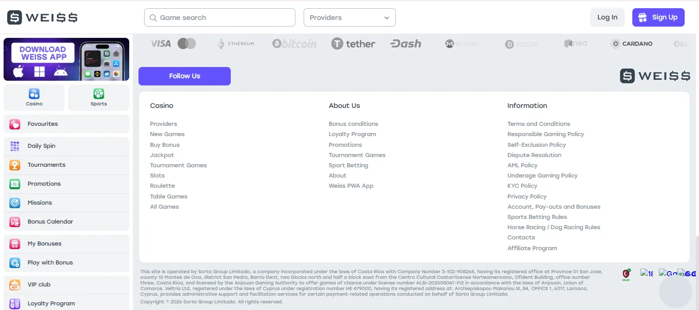Open the Download Weiss App banner
699x310 pixels.
tap(66, 59)
